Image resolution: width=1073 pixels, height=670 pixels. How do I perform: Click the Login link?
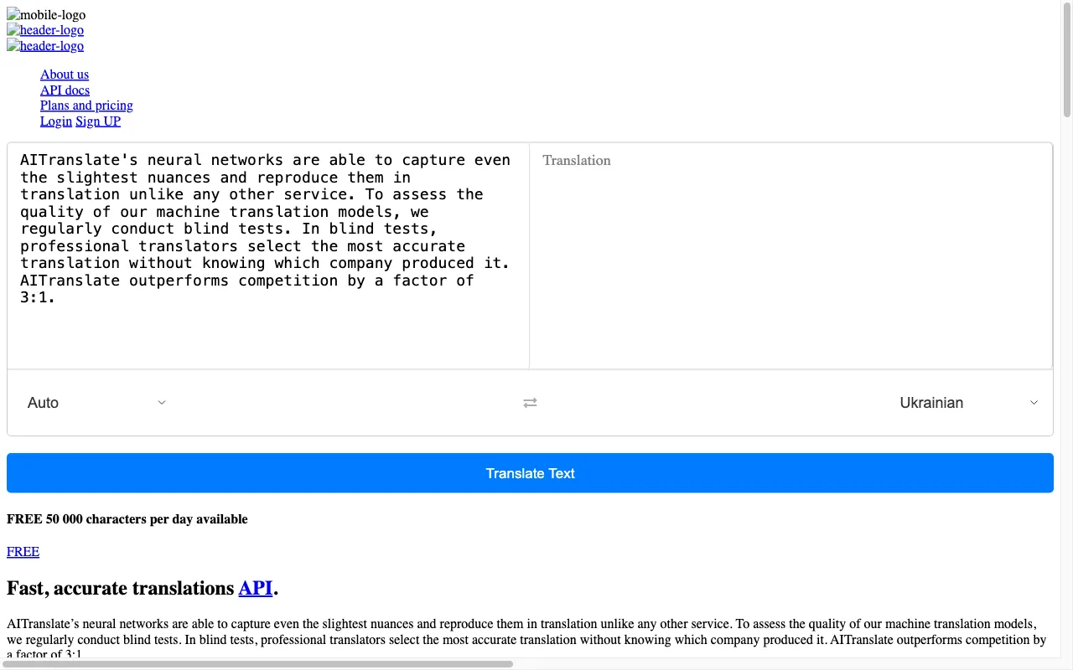pos(56,121)
